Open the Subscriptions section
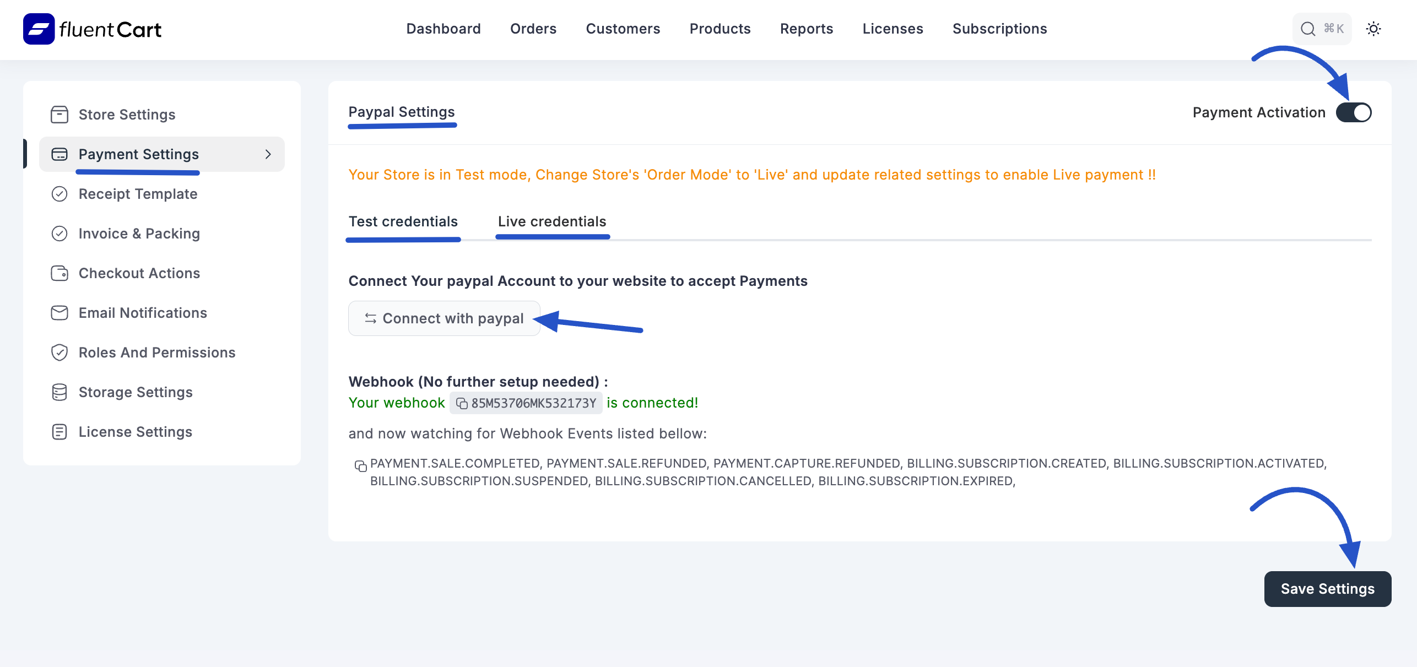This screenshot has height=667, width=1417. point(999,29)
